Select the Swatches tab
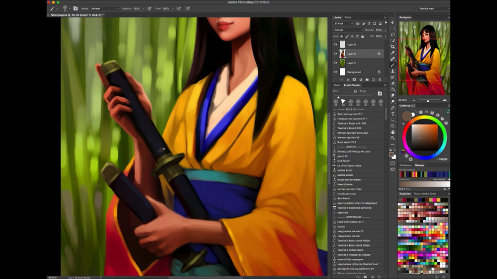 click(405, 194)
